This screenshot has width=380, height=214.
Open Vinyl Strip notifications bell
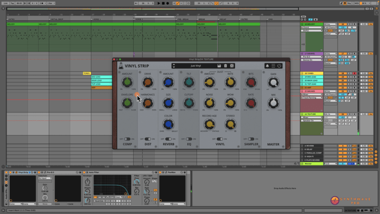tap(267, 66)
